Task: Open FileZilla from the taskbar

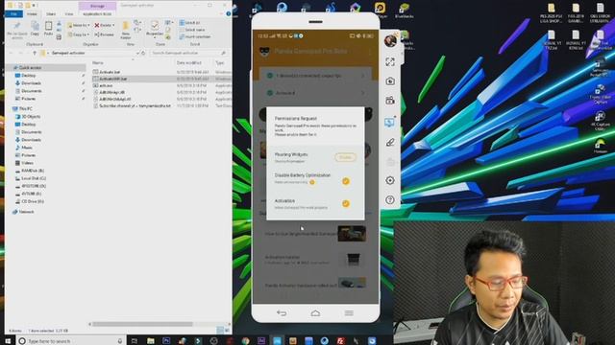Action: [x=340, y=341]
